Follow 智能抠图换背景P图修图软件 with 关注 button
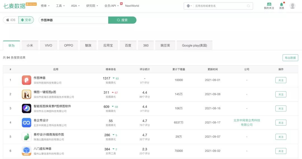 tap(281, 109)
